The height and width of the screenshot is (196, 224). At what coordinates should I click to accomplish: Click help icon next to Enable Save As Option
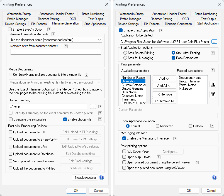coord(49,30)
